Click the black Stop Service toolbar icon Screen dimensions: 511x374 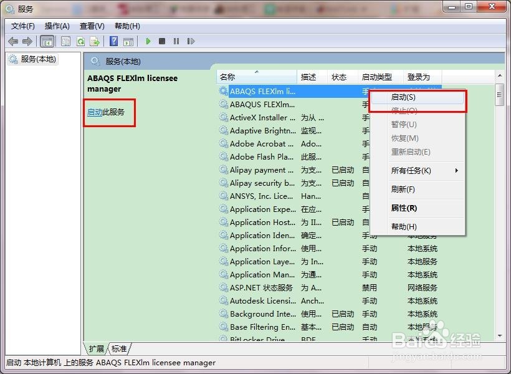point(161,41)
